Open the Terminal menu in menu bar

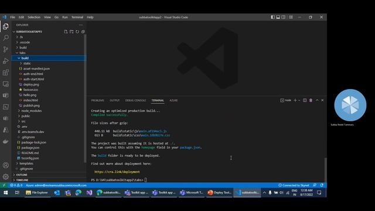coord(77,17)
